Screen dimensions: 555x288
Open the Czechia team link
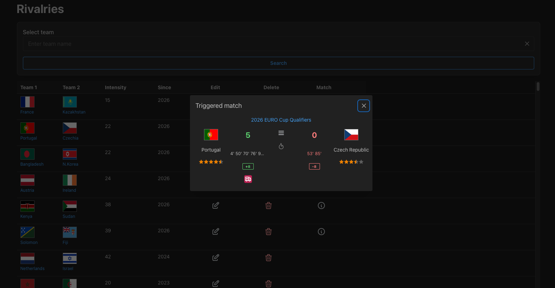pyautogui.click(x=70, y=138)
